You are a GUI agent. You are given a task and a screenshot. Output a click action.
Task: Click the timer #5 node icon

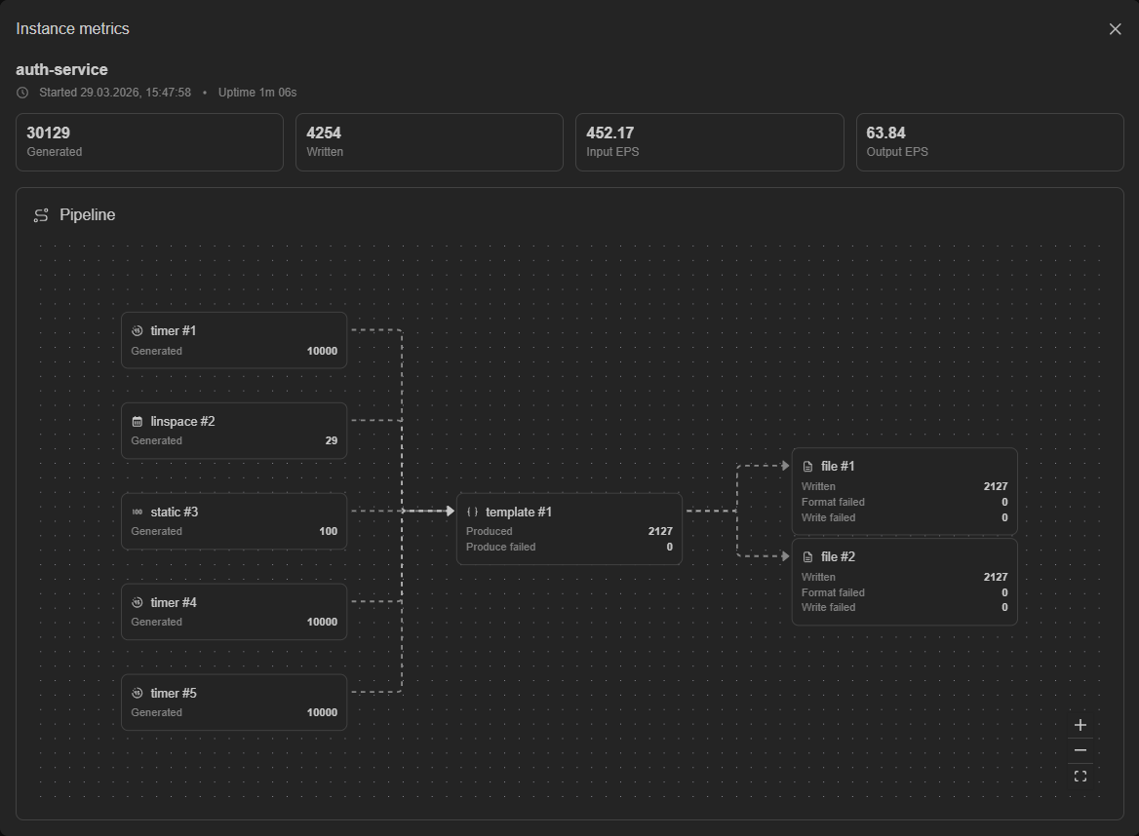pyautogui.click(x=137, y=694)
